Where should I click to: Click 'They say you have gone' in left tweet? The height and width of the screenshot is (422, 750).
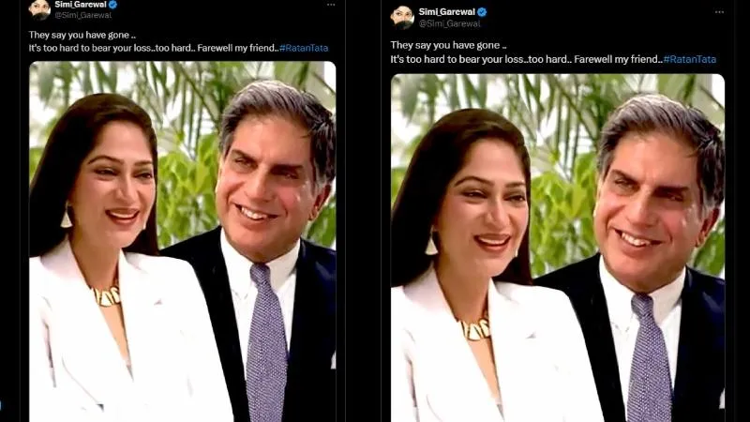point(79,35)
